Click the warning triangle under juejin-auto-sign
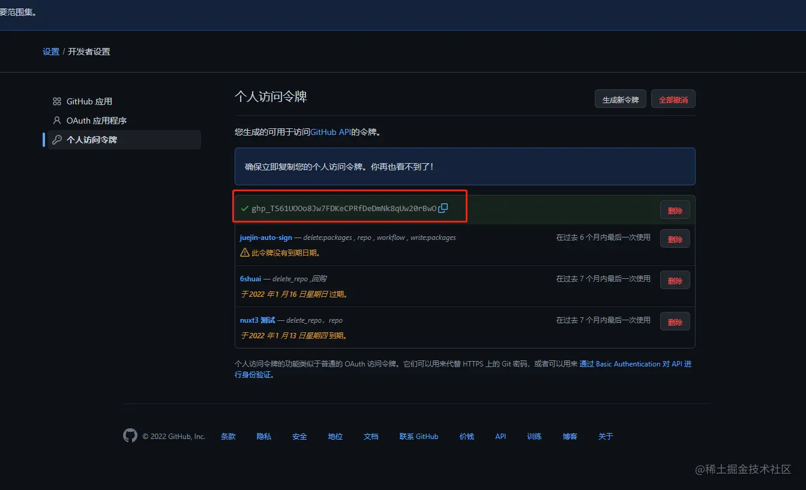The image size is (806, 490). (245, 252)
